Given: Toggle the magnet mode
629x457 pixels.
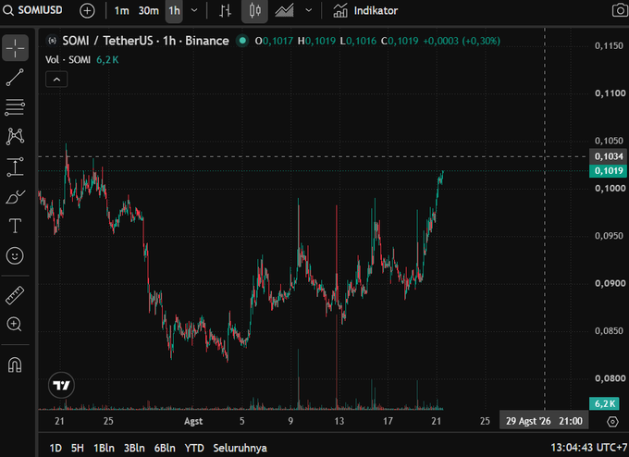Looking at the screenshot, I should tap(15, 364).
